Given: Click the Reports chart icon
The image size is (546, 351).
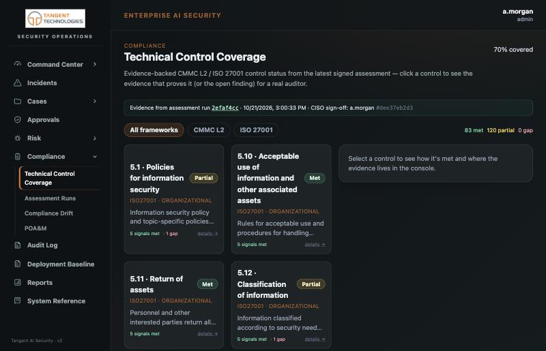Looking at the screenshot, I should [18, 282].
